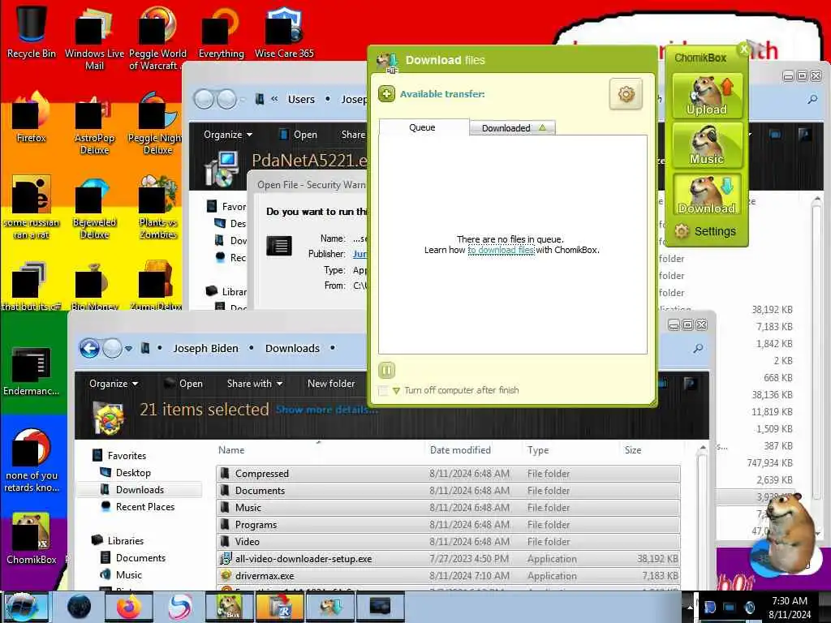Click the green plus Available transfer icon

(386, 94)
